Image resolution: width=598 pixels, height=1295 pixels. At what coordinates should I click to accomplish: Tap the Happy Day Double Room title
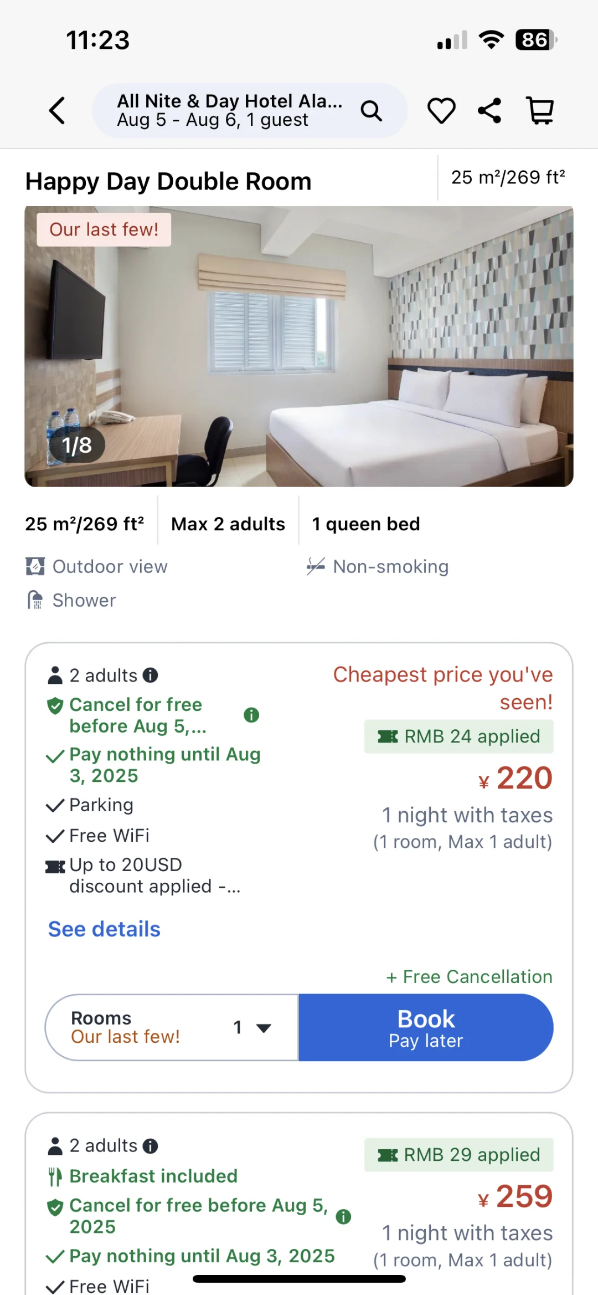(168, 181)
